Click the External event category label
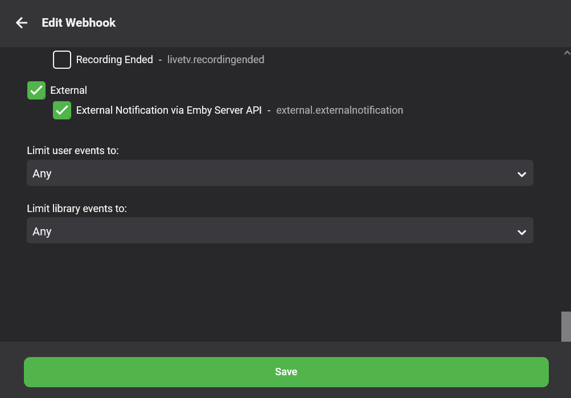This screenshot has height=398, width=571. click(68, 90)
